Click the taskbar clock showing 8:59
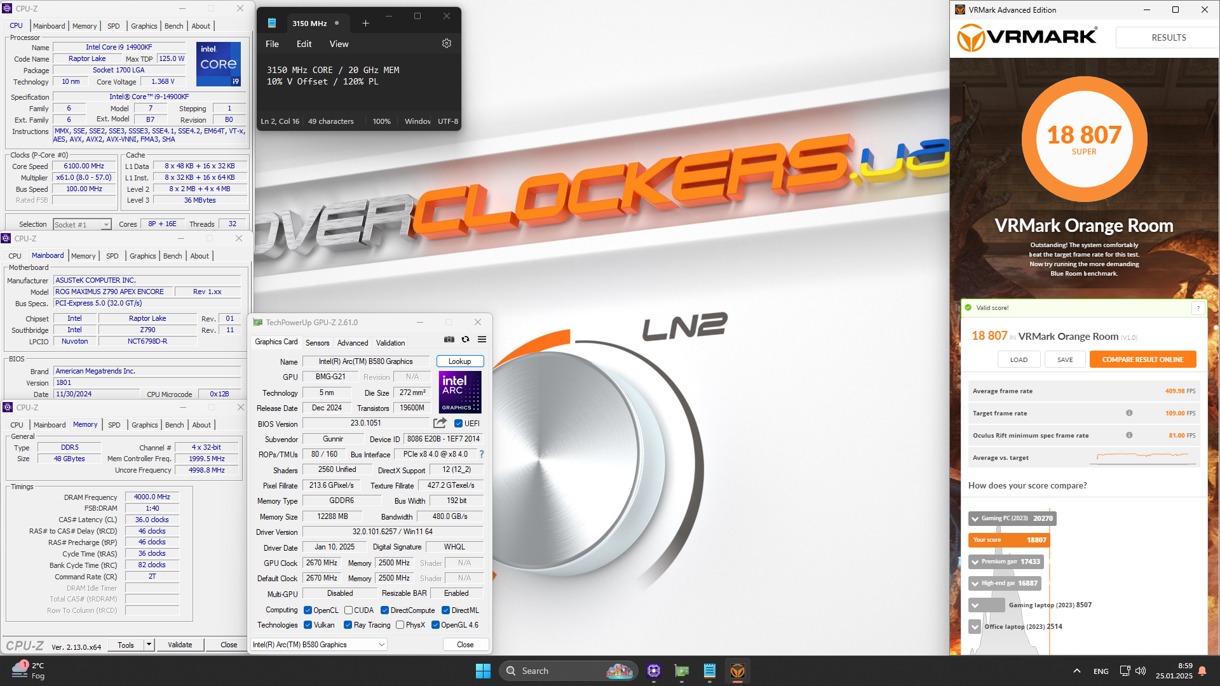 [x=1174, y=671]
